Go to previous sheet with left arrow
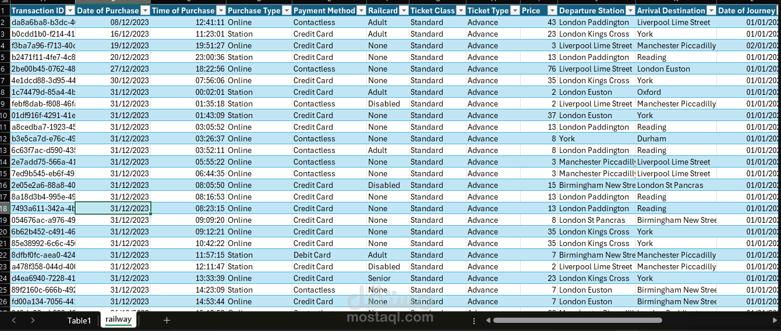The width and height of the screenshot is (781, 331). 15,321
